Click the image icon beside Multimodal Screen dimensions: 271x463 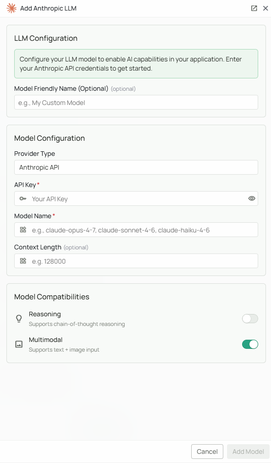(19, 344)
